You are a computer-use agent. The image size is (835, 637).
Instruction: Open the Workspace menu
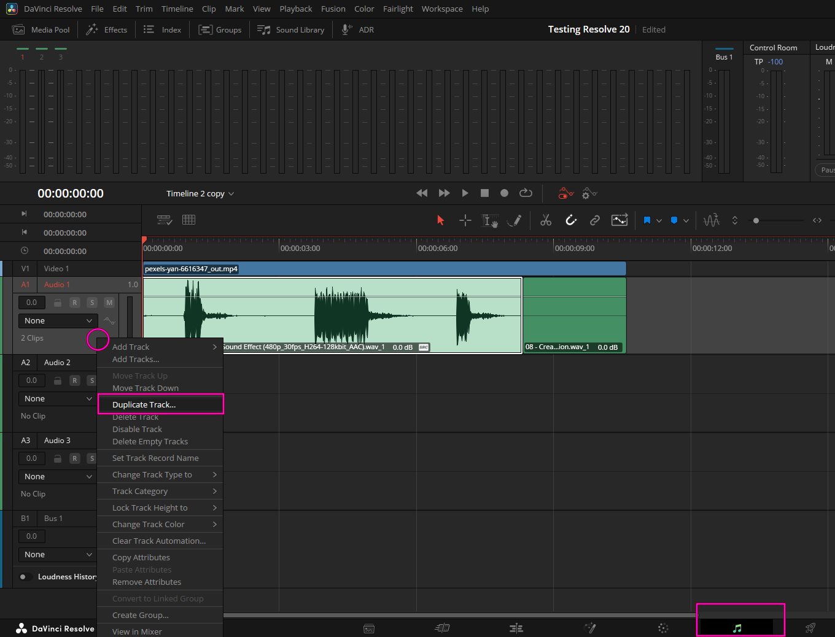pyautogui.click(x=442, y=9)
